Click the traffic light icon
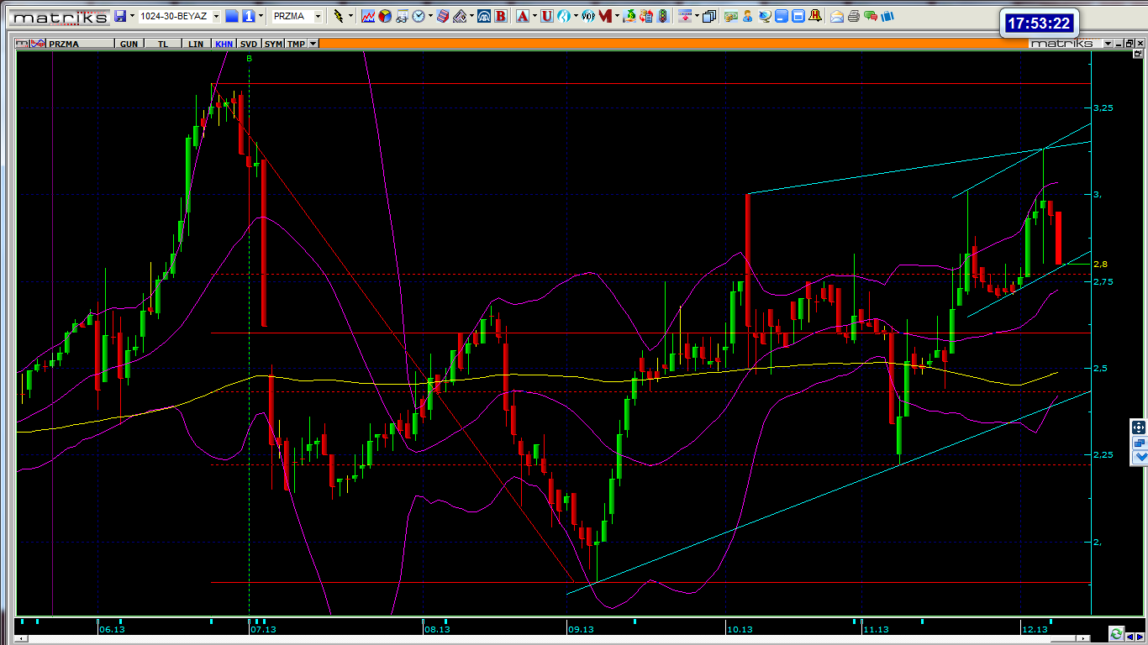 [x=663, y=16]
